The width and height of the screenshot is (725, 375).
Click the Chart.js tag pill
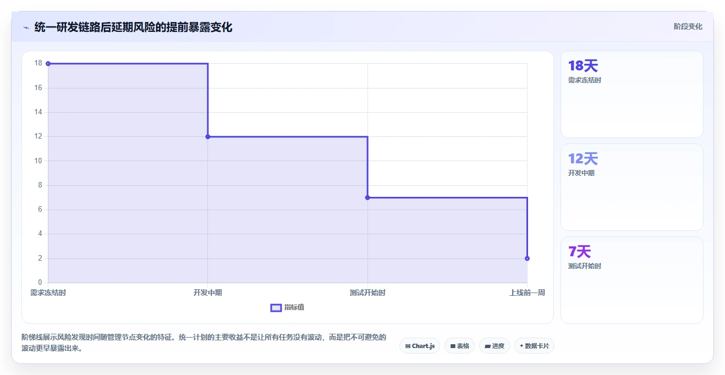tap(420, 346)
